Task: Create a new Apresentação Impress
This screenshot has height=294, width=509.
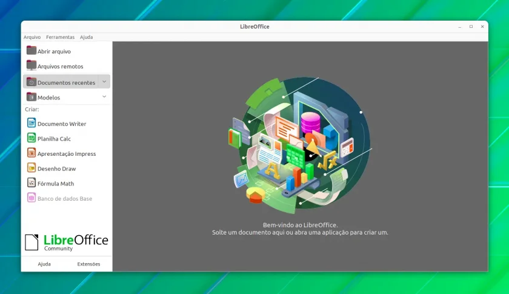Action: (x=67, y=153)
